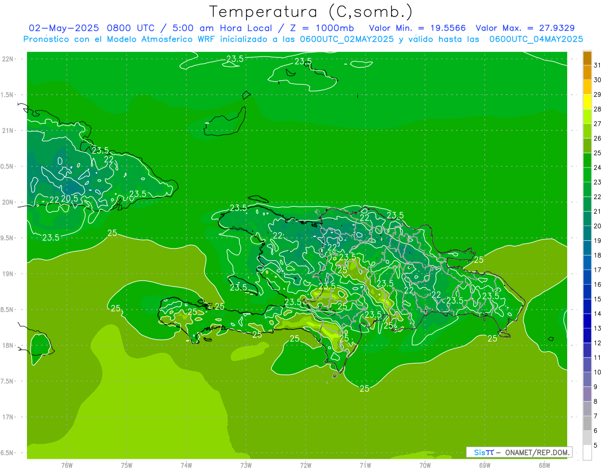Click the colorbar scale label "31"
The image size is (611, 472).
coord(597,65)
